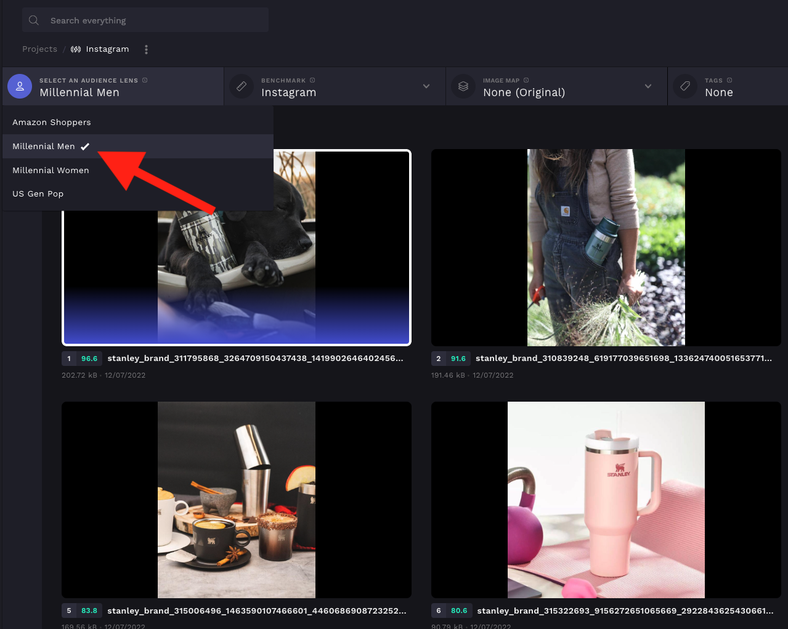This screenshot has width=788, height=629.
Task: Click the Image Map layers icon
Action: coord(463,87)
